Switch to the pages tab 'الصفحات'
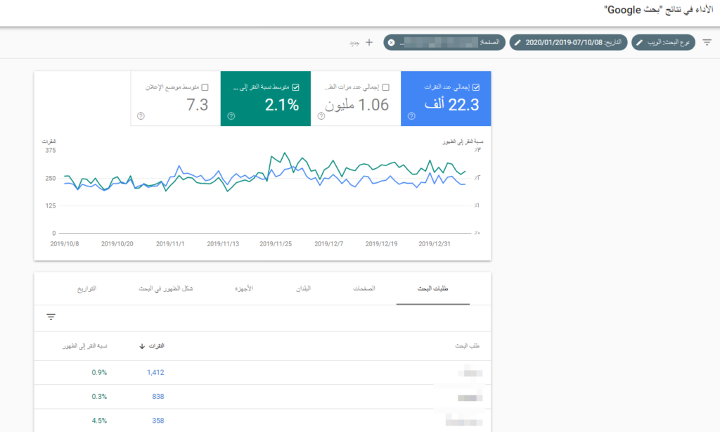720x432 pixels. (364, 288)
